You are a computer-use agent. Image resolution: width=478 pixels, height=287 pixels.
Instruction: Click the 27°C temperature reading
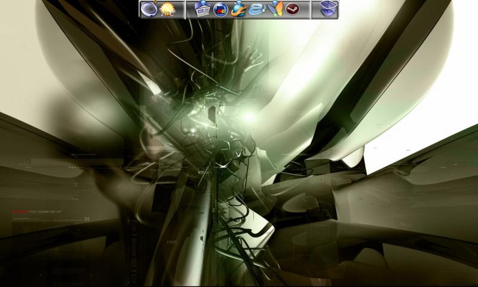click(x=167, y=14)
